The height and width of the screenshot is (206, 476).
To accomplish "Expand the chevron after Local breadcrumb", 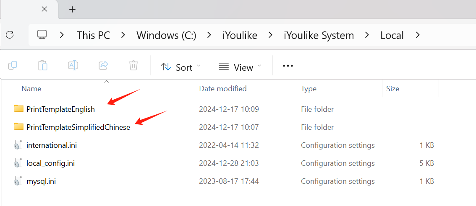I will (417, 35).
